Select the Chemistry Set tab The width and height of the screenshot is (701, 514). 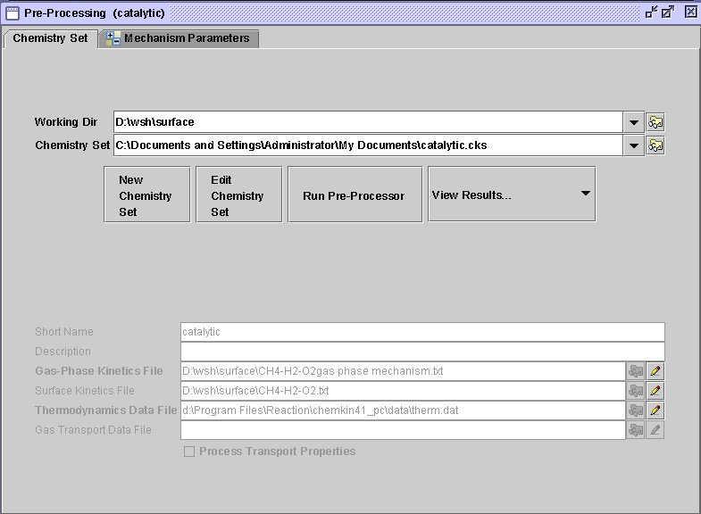pyautogui.click(x=50, y=38)
